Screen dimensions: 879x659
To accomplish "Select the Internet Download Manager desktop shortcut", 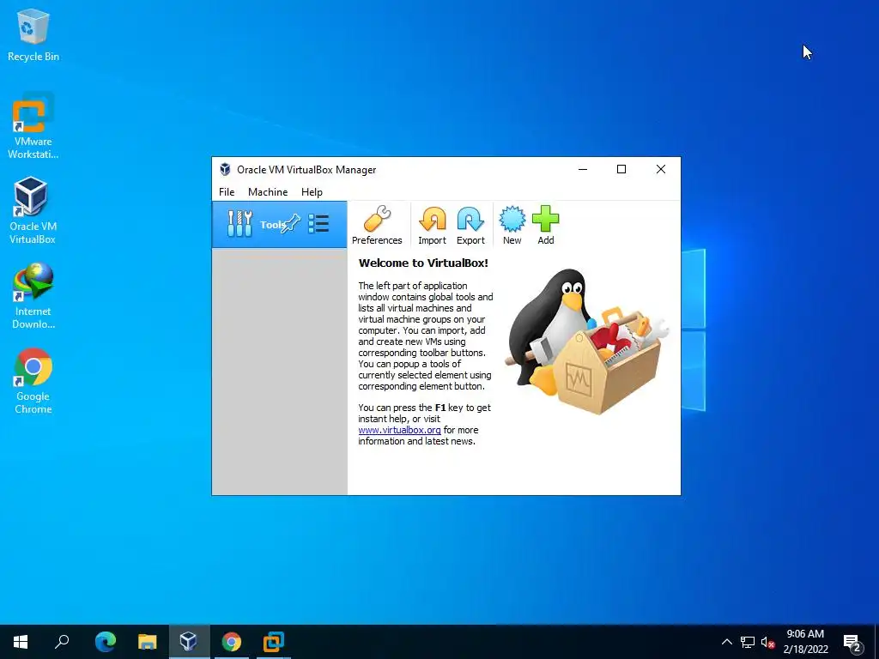I will 33,296.
